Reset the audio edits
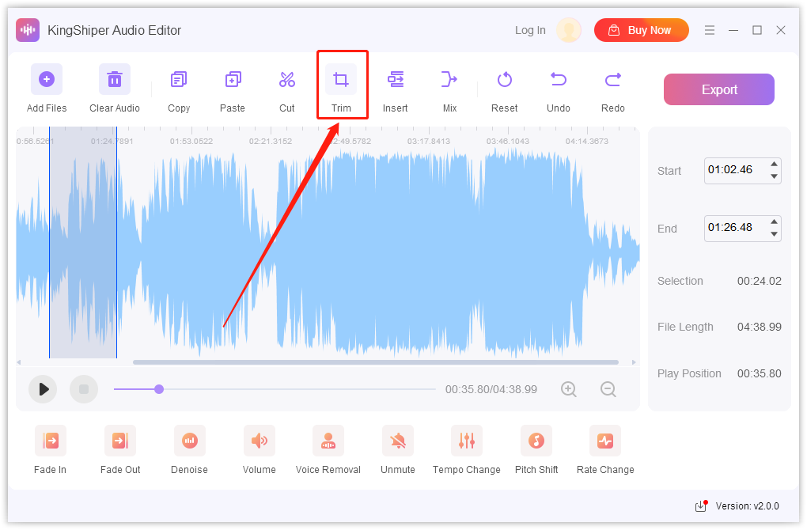Image resolution: width=807 pixels, height=530 pixels. pos(505,80)
